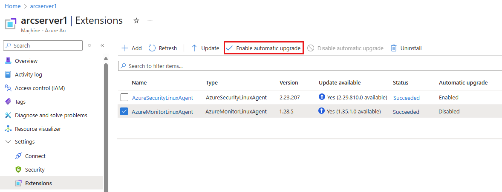Screen dimensions: 502x192
Task: Click the Resource visualizer icon
Action: point(9,129)
